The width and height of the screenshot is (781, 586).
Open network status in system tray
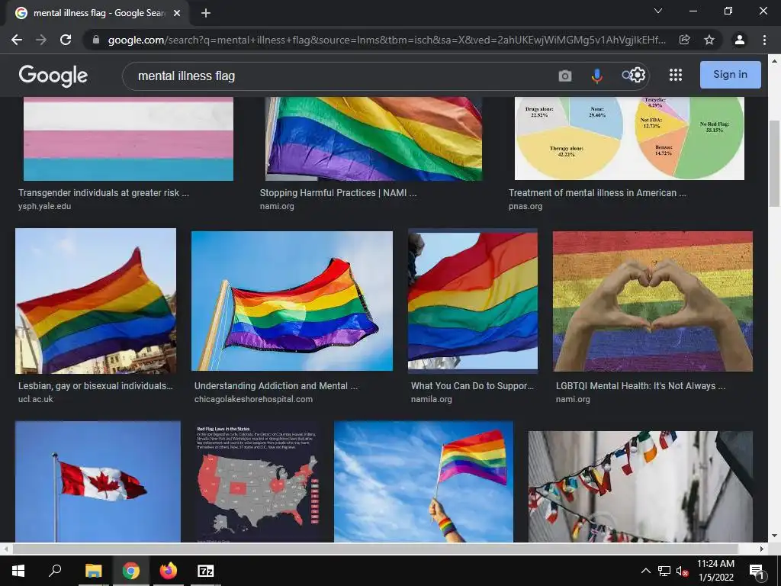click(664, 571)
